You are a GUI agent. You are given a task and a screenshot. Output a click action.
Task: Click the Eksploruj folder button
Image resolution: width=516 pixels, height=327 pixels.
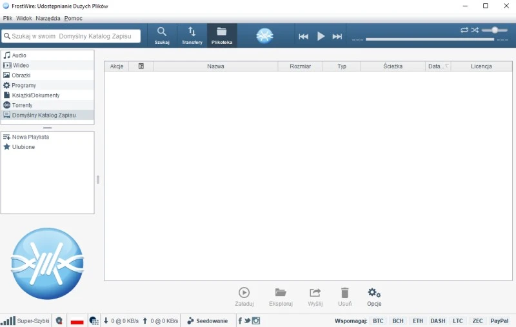[281, 297]
